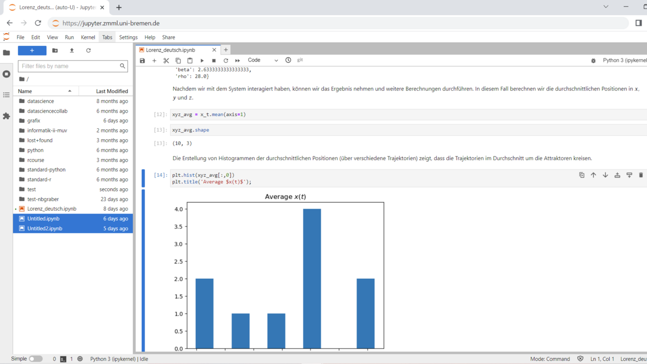Open the table of contents sidebar

6,95
